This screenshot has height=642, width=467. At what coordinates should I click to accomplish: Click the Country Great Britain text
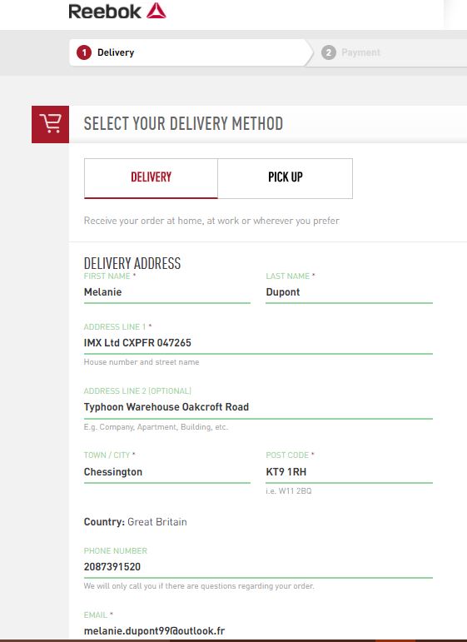tap(136, 522)
